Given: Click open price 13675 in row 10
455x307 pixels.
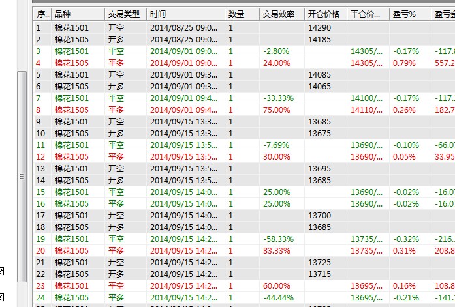Looking at the screenshot, I should 319,133.
